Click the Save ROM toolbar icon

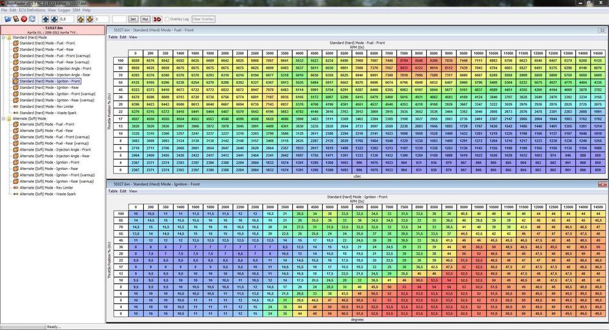tap(16, 19)
